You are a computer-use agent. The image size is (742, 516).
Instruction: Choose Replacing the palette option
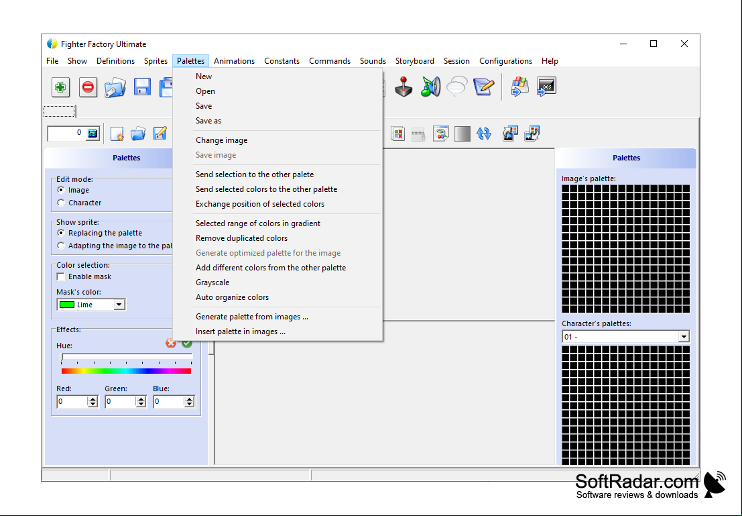[60, 233]
